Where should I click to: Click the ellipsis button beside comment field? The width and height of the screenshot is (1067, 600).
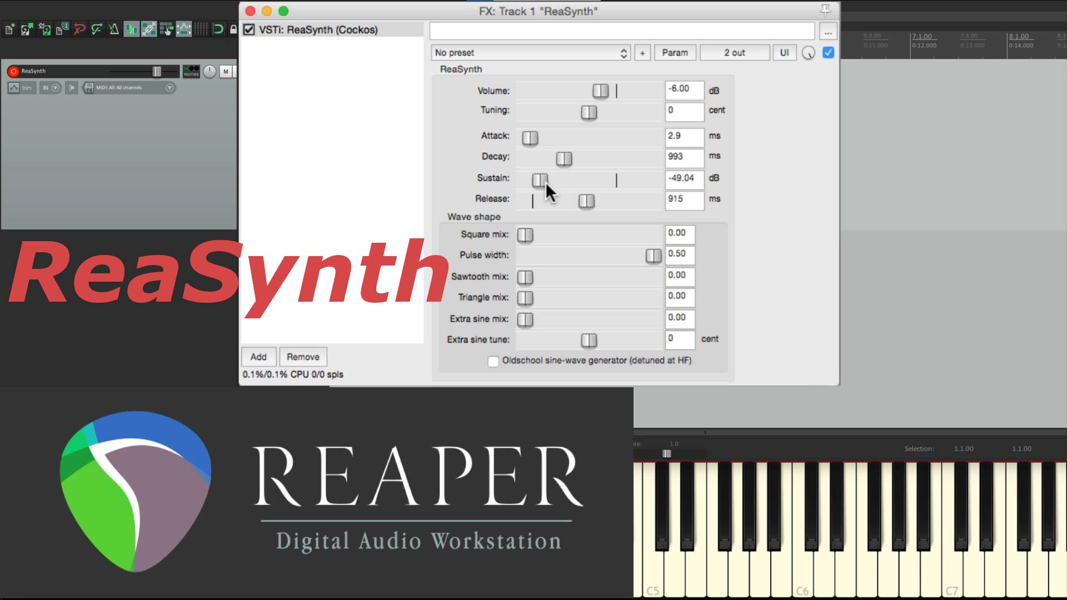pos(828,31)
